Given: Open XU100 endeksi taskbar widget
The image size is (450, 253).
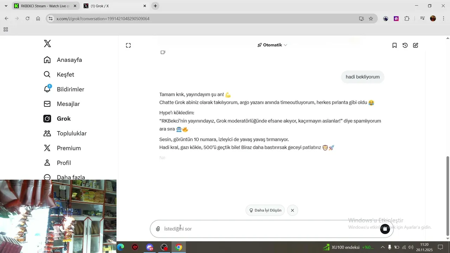Looking at the screenshot, I should pos(348,247).
